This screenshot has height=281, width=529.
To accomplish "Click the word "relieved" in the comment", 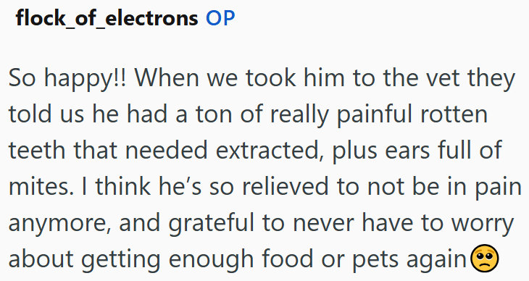I will (285, 187).
